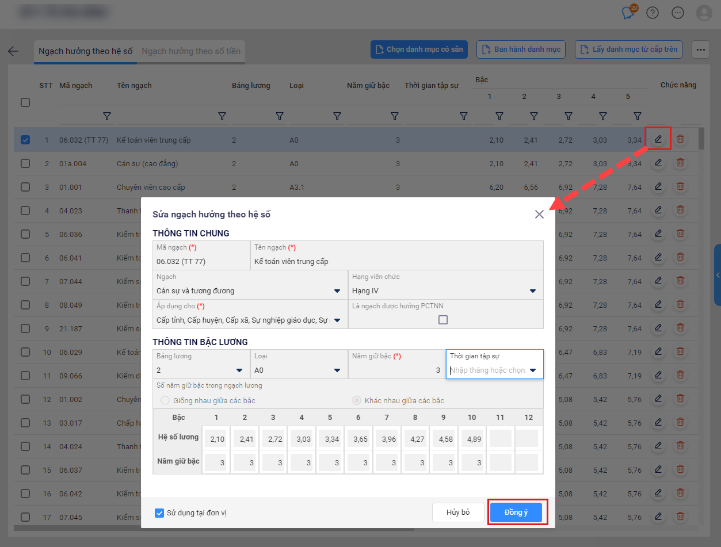Open the three-dot menu beside Lấy danh mục từ cấp trên
721x547 pixels.
tap(700, 49)
